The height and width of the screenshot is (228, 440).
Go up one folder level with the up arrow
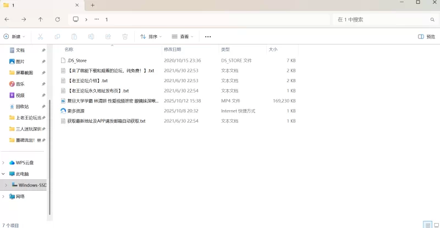tap(40, 19)
